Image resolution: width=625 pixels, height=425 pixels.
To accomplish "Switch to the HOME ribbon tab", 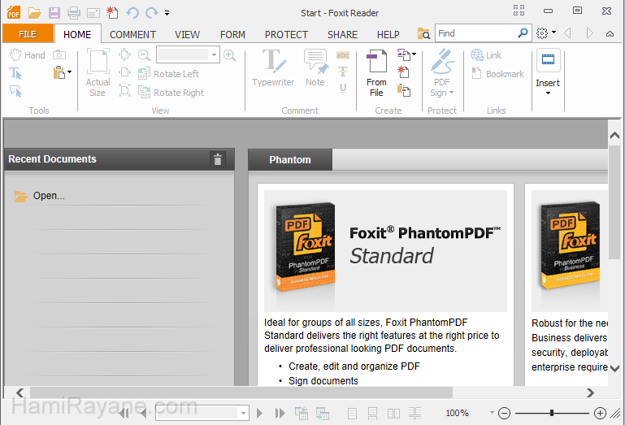I will pyautogui.click(x=77, y=35).
